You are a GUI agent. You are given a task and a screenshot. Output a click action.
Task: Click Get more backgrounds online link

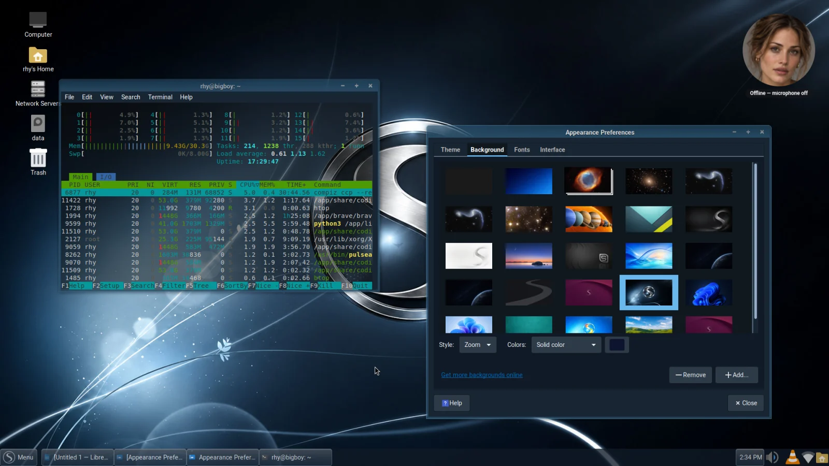click(x=482, y=375)
